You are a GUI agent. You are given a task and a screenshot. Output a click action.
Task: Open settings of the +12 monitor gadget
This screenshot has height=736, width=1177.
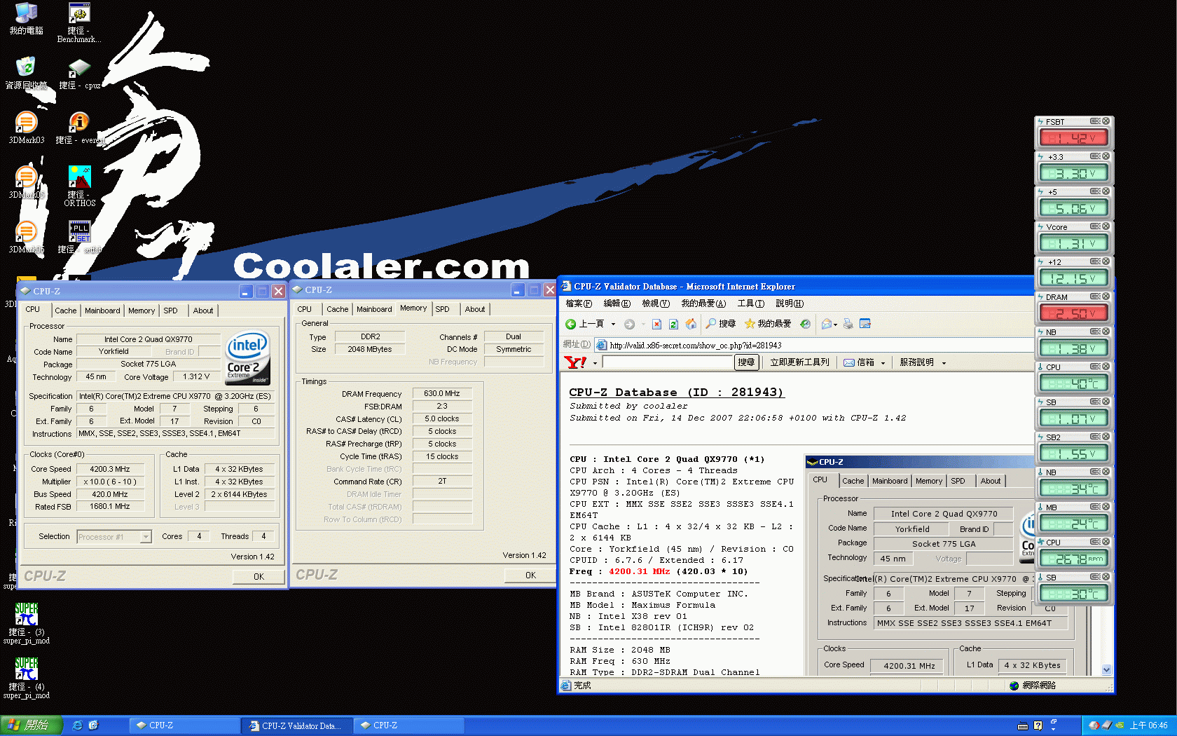pyautogui.click(x=1094, y=261)
